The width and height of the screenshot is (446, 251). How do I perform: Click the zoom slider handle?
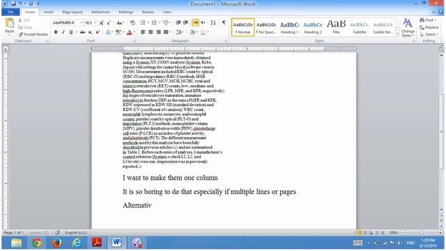422,232
